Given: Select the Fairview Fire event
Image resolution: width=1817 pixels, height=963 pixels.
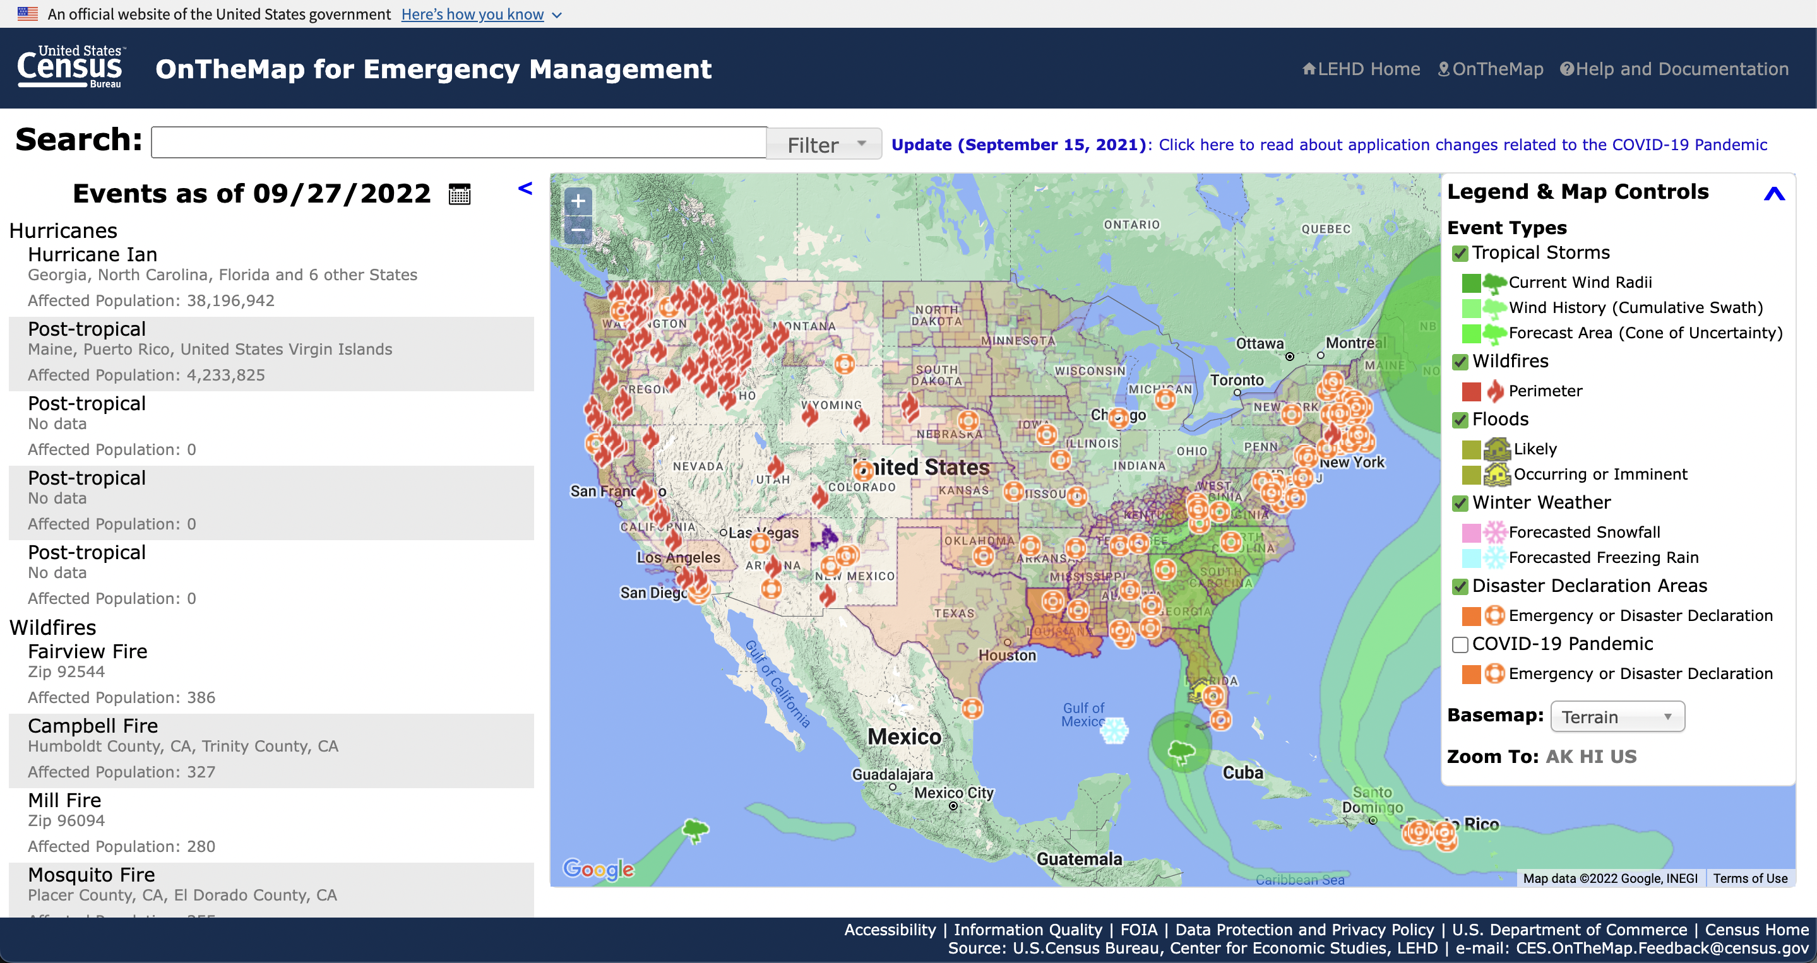Looking at the screenshot, I should 271,674.
